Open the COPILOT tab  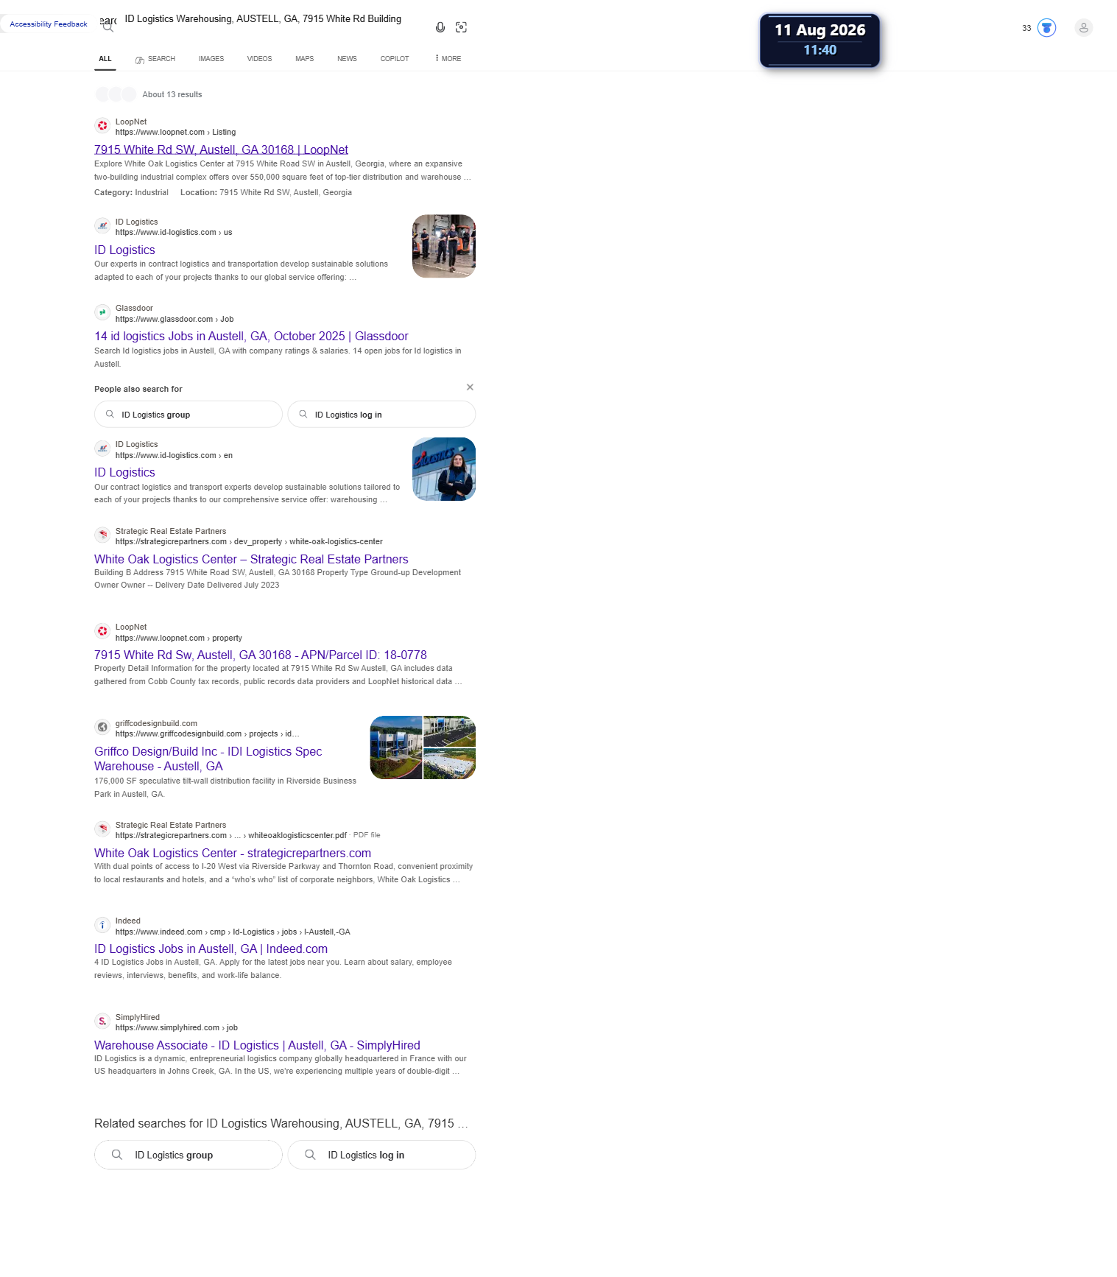tap(395, 59)
